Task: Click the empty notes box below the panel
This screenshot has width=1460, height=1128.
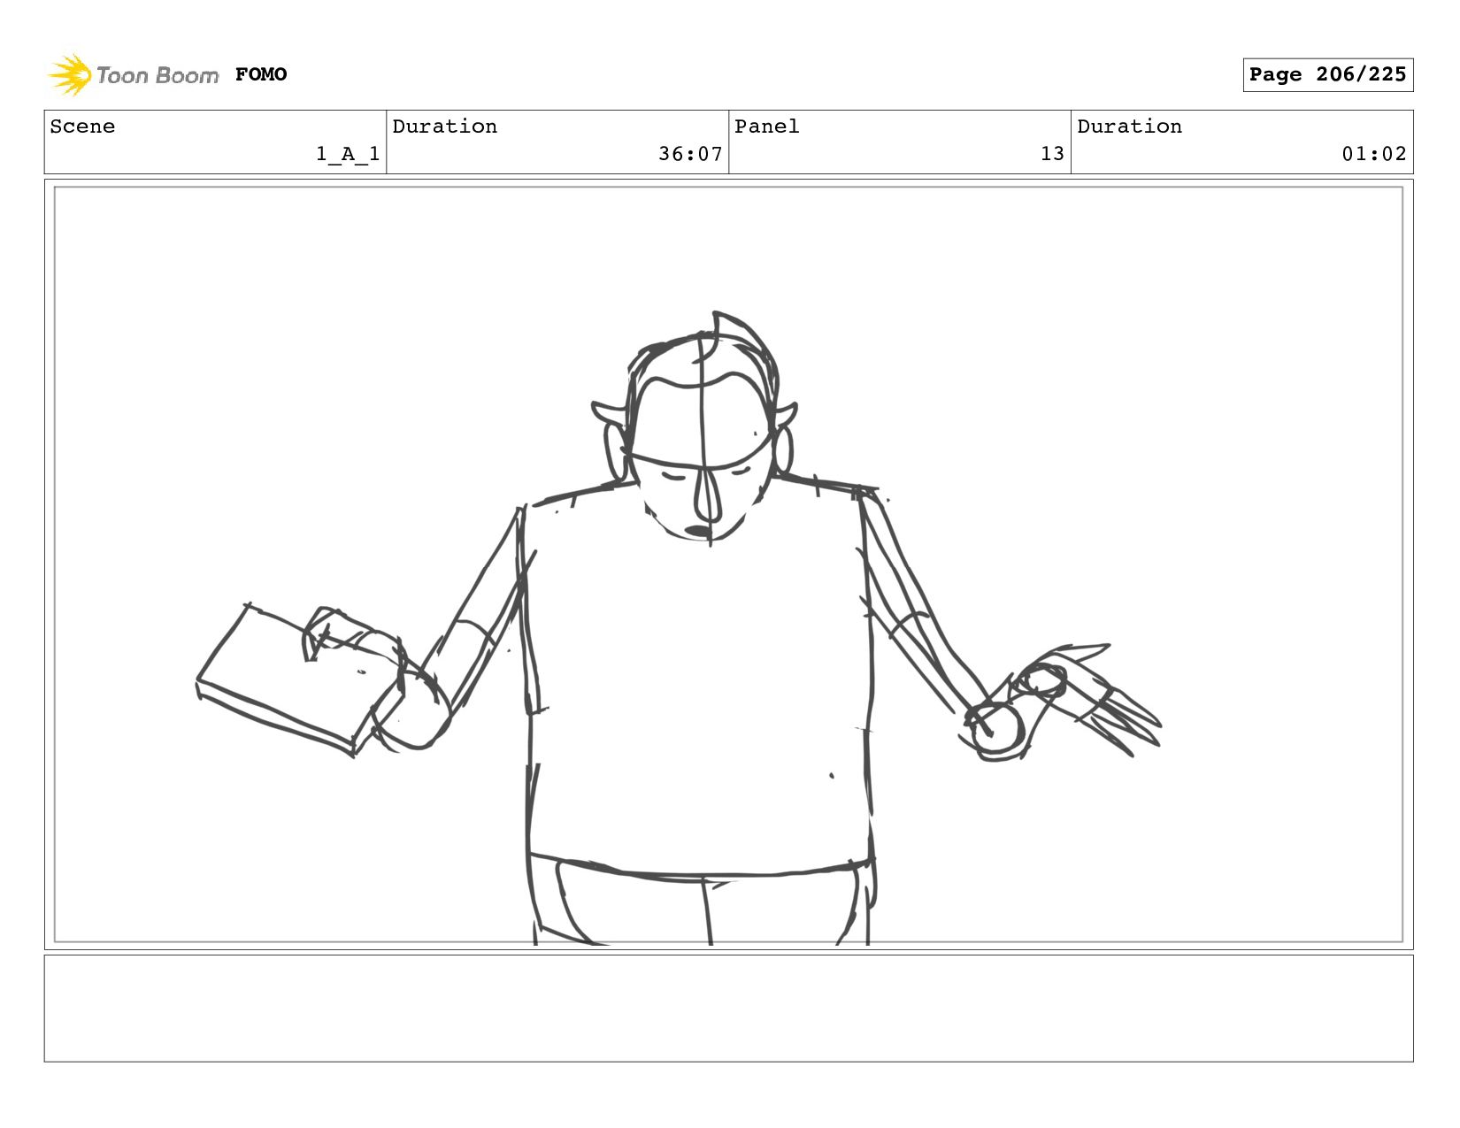Action: coord(728,1008)
